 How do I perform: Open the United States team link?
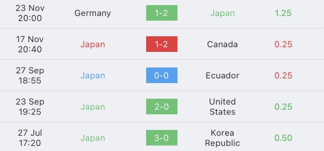pyautogui.click(x=223, y=107)
